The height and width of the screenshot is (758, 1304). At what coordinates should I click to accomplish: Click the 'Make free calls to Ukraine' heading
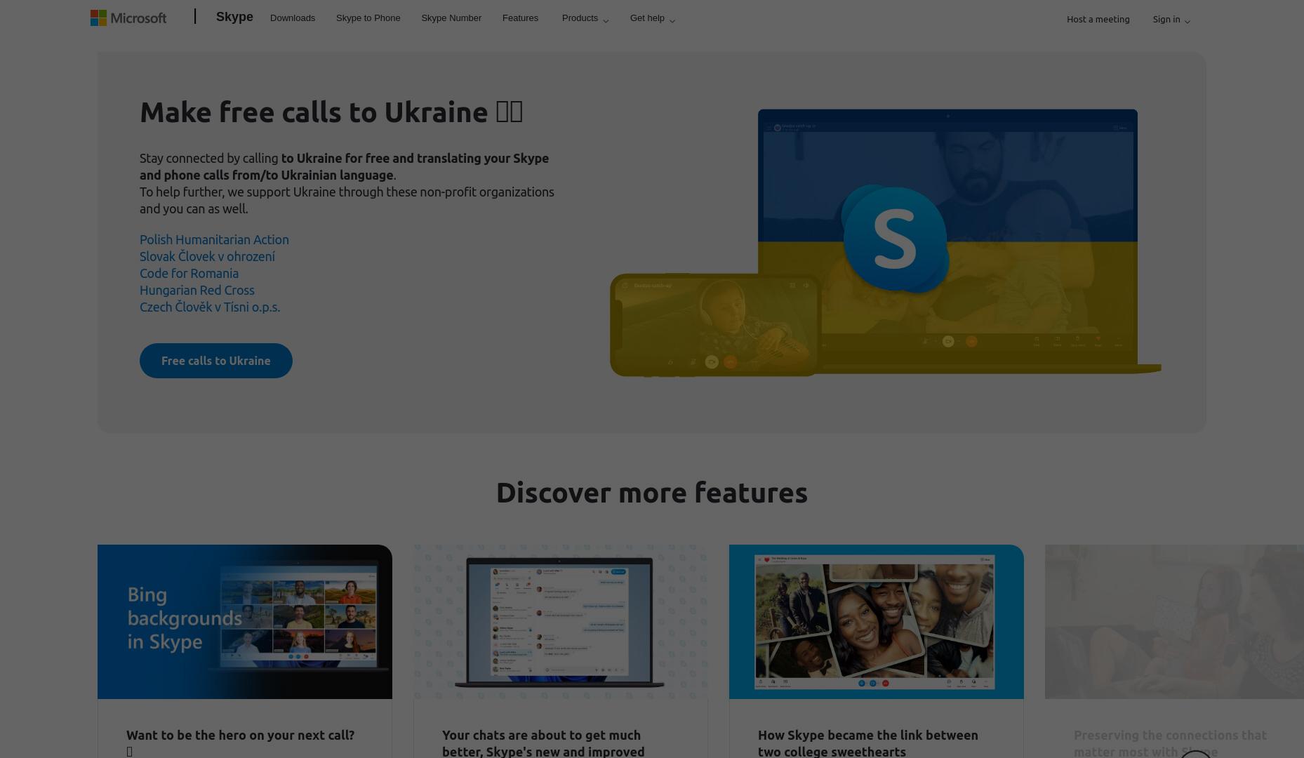point(331,112)
